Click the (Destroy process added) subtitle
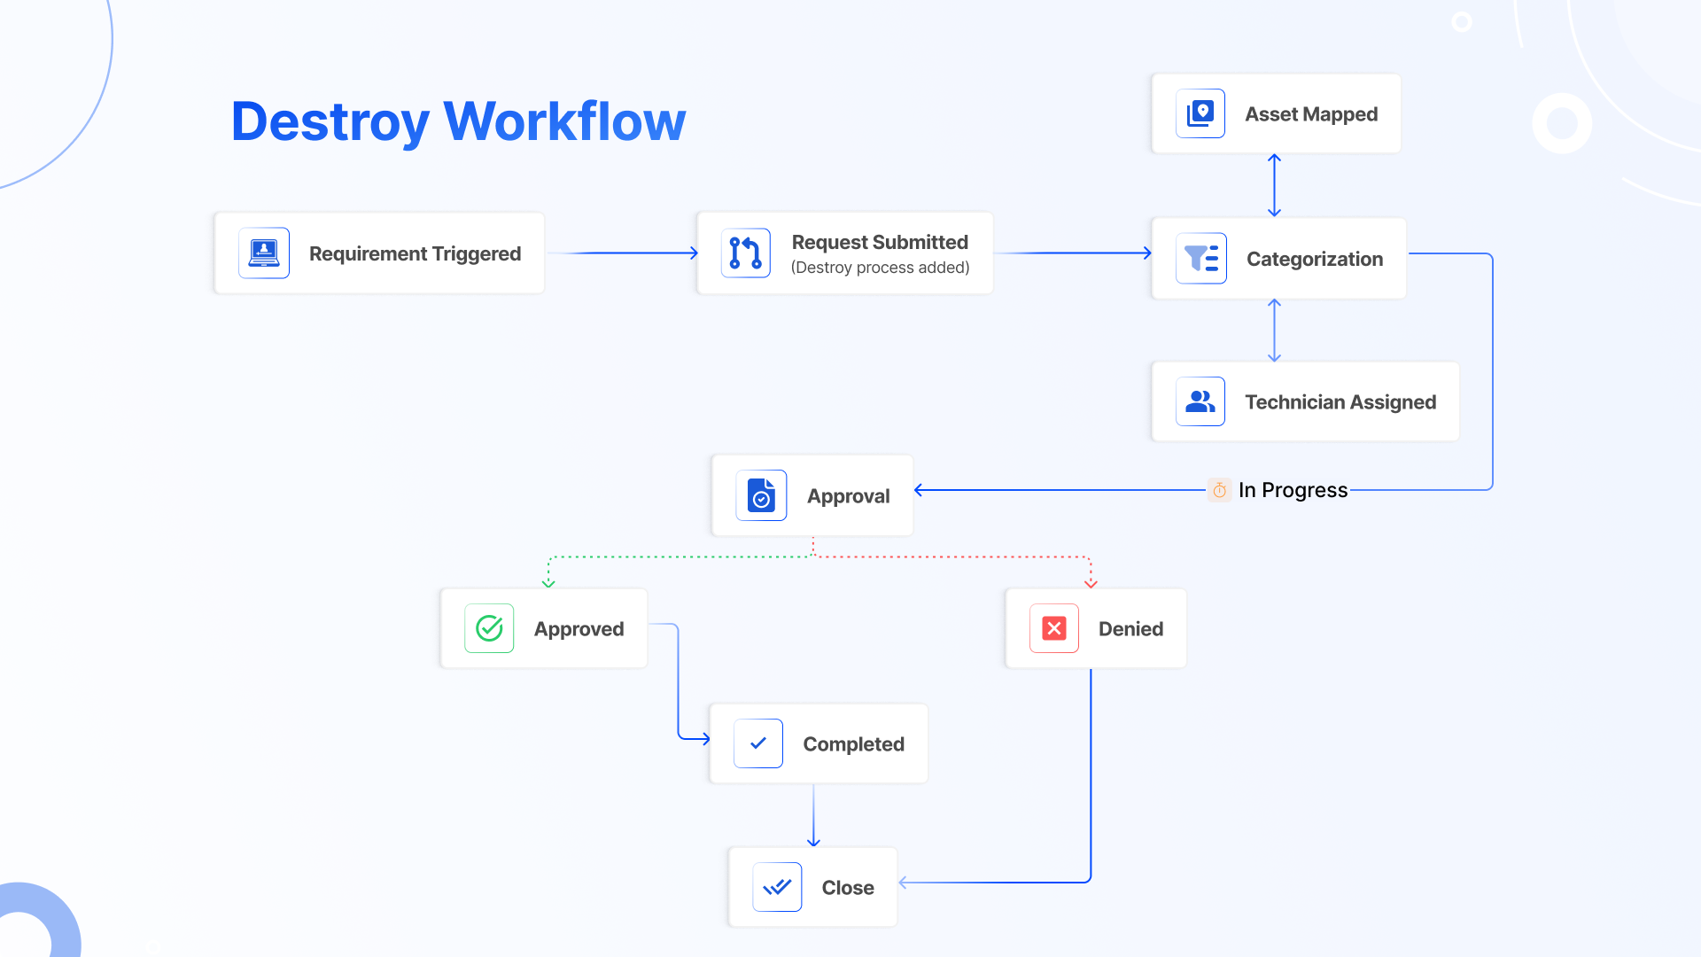Viewport: 1701px width, 957px height. pos(880,268)
